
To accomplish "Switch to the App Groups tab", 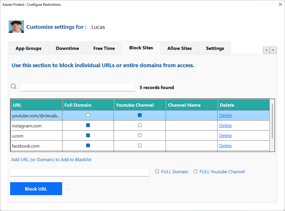I will click(28, 48).
